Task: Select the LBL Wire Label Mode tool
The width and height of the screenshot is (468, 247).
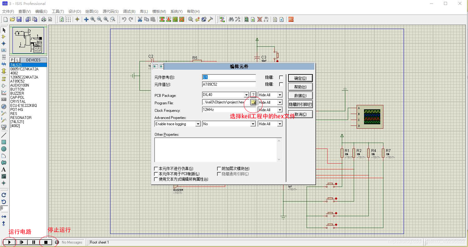Action: 4,50
